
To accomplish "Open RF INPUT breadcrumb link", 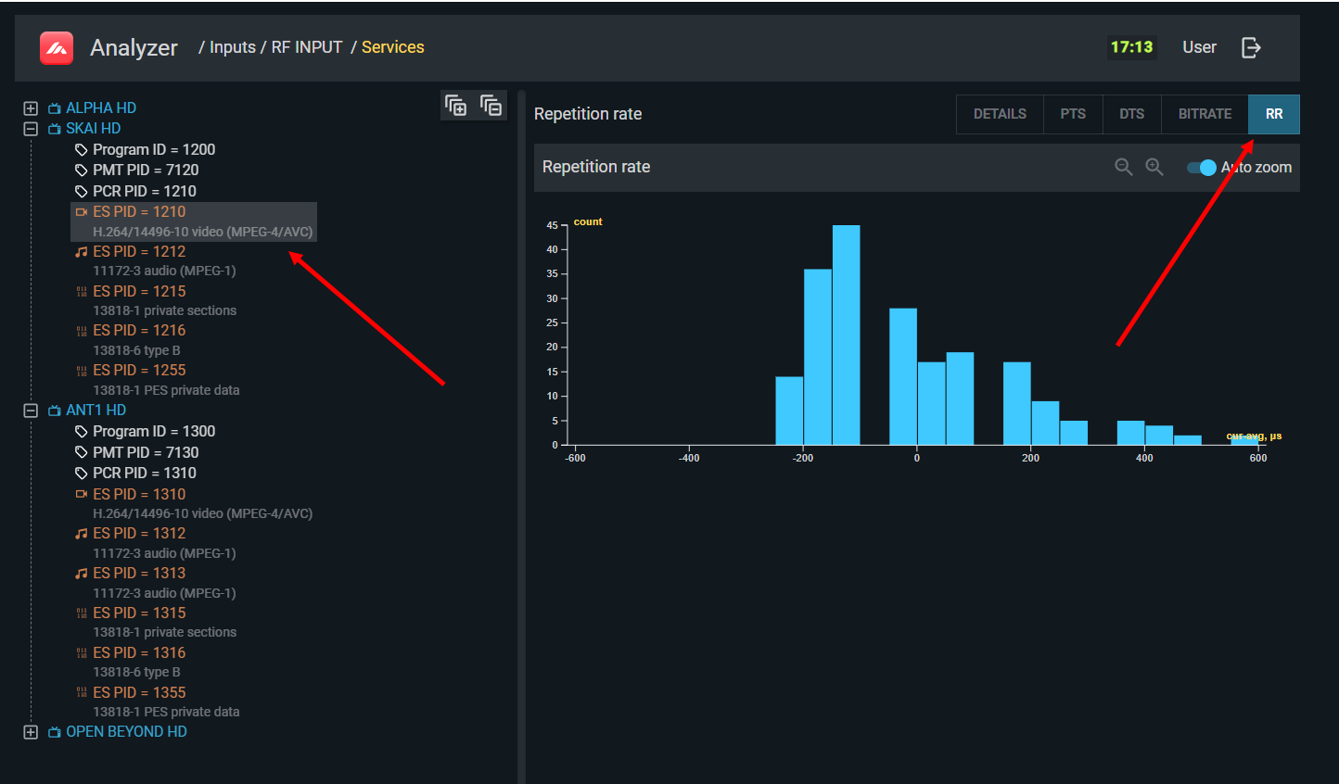I will [x=307, y=47].
